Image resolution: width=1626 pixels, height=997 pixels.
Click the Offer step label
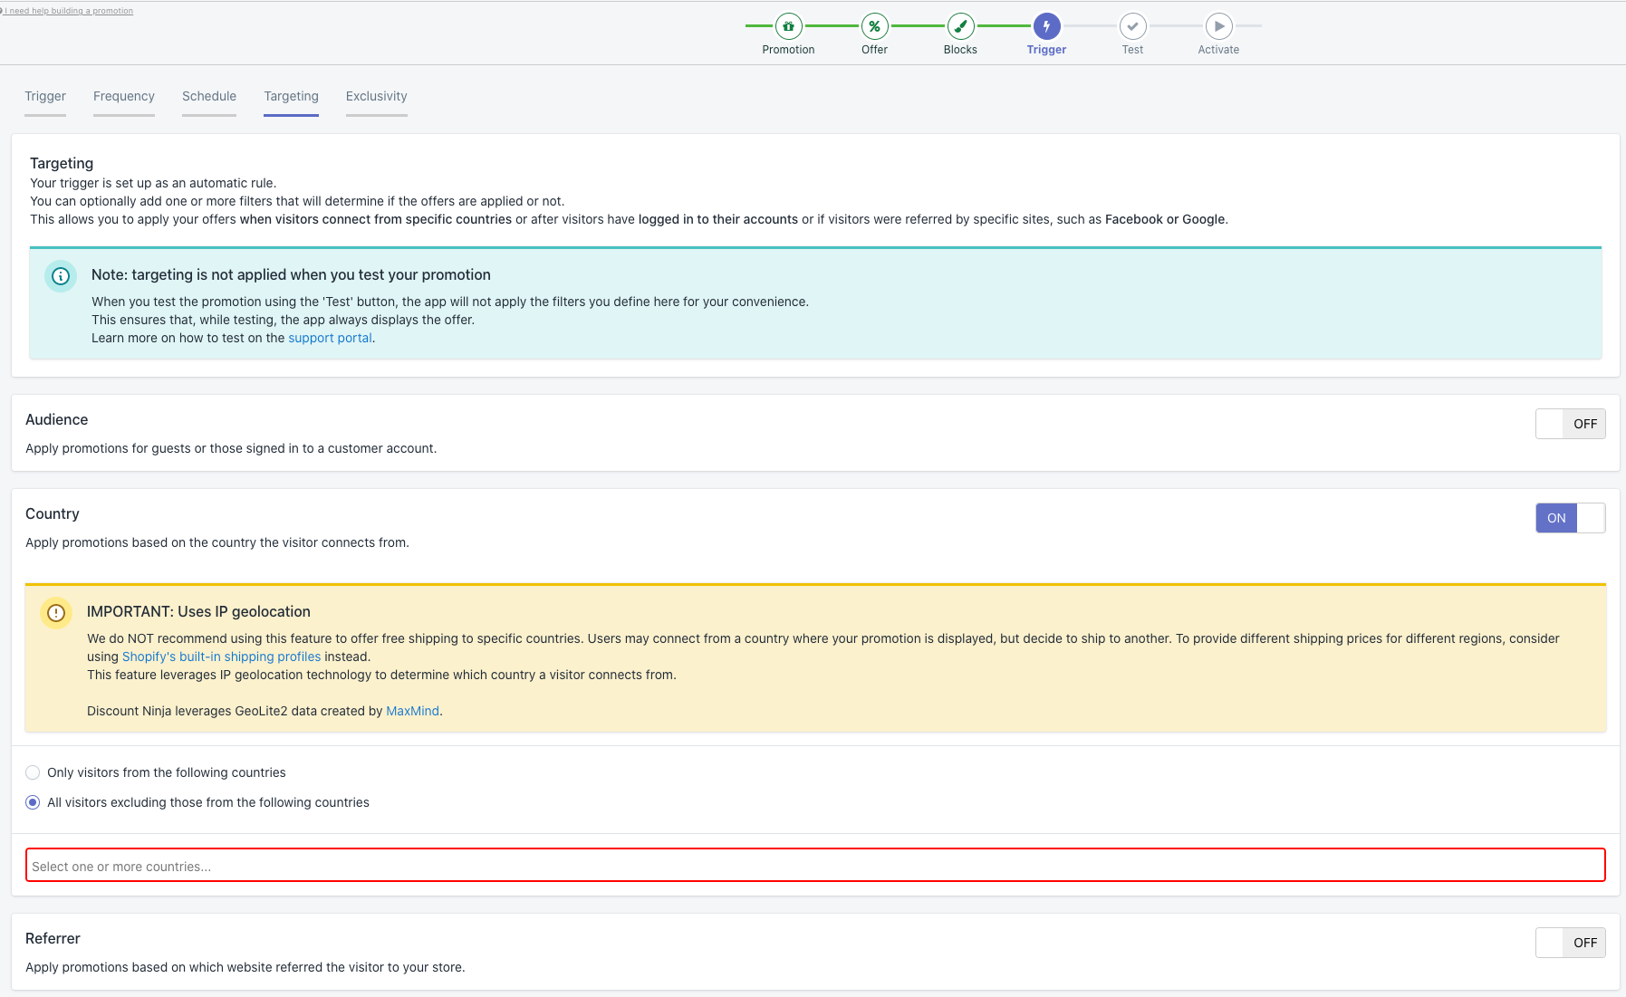click(x=874, y=50)
